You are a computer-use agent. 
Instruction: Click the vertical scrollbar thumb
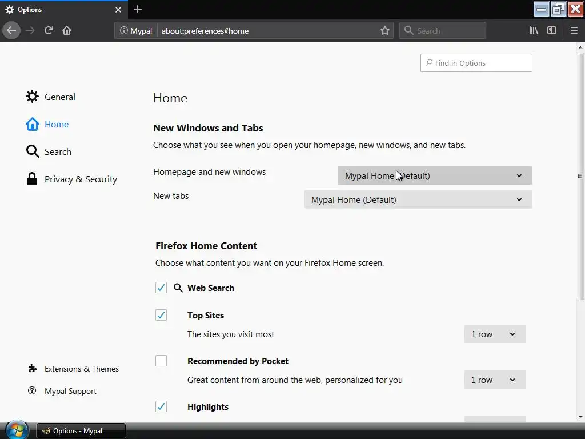tap(580, 176)
